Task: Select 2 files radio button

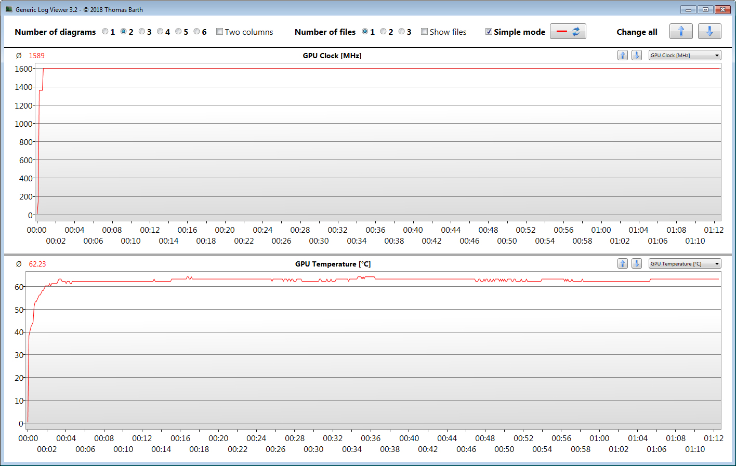Action: 383,32
